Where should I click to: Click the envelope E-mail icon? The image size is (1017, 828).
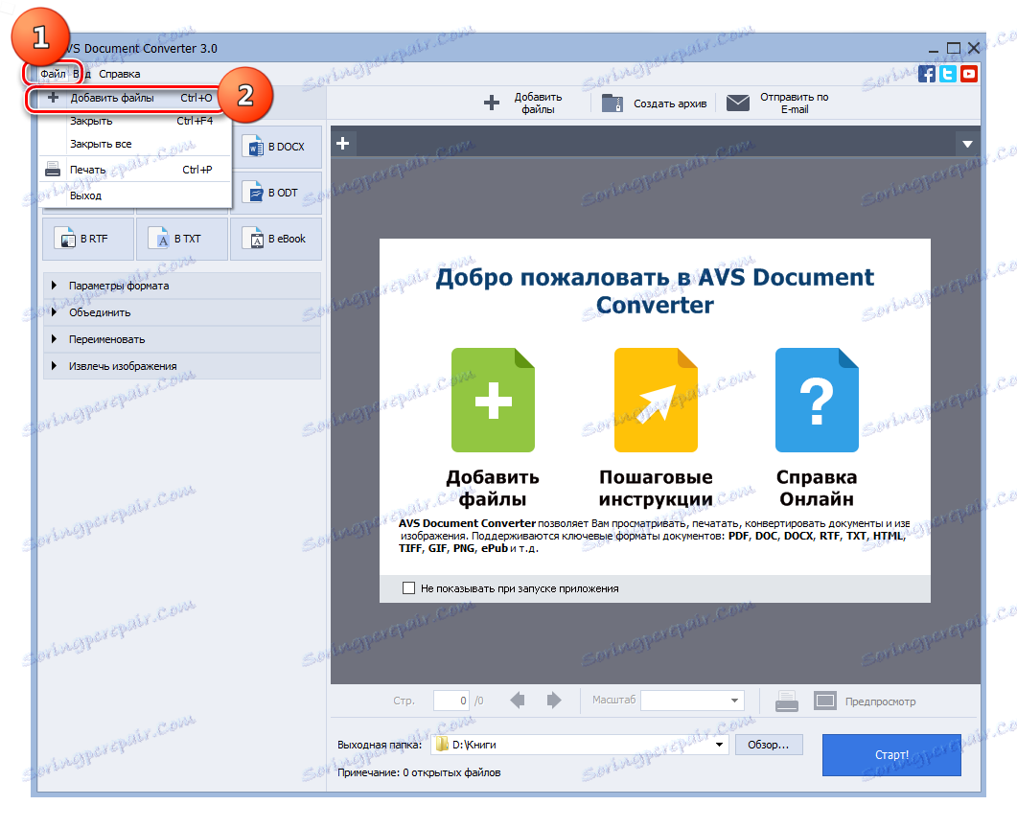[x=737, y=103]
